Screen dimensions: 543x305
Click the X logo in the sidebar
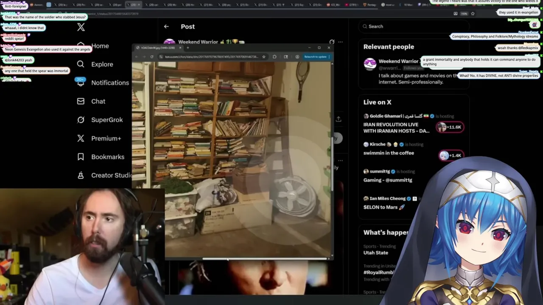click(81, 28)
